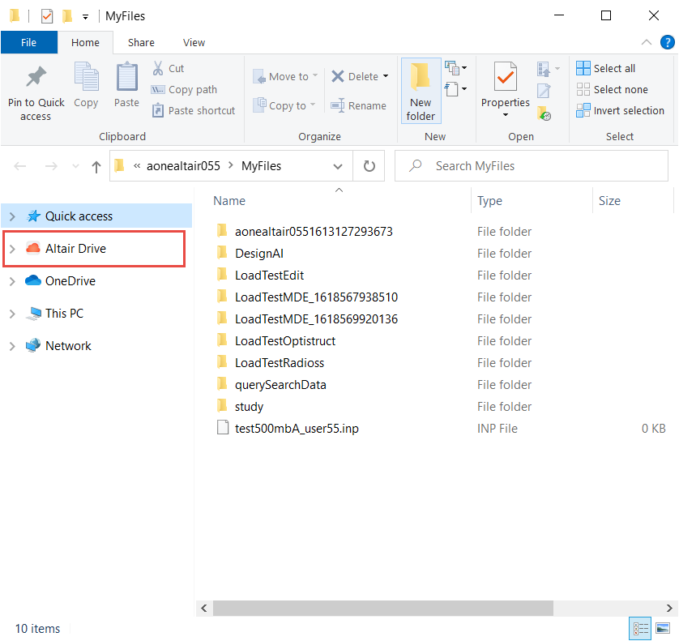Click the Cut scissors icon

point(158,68)
